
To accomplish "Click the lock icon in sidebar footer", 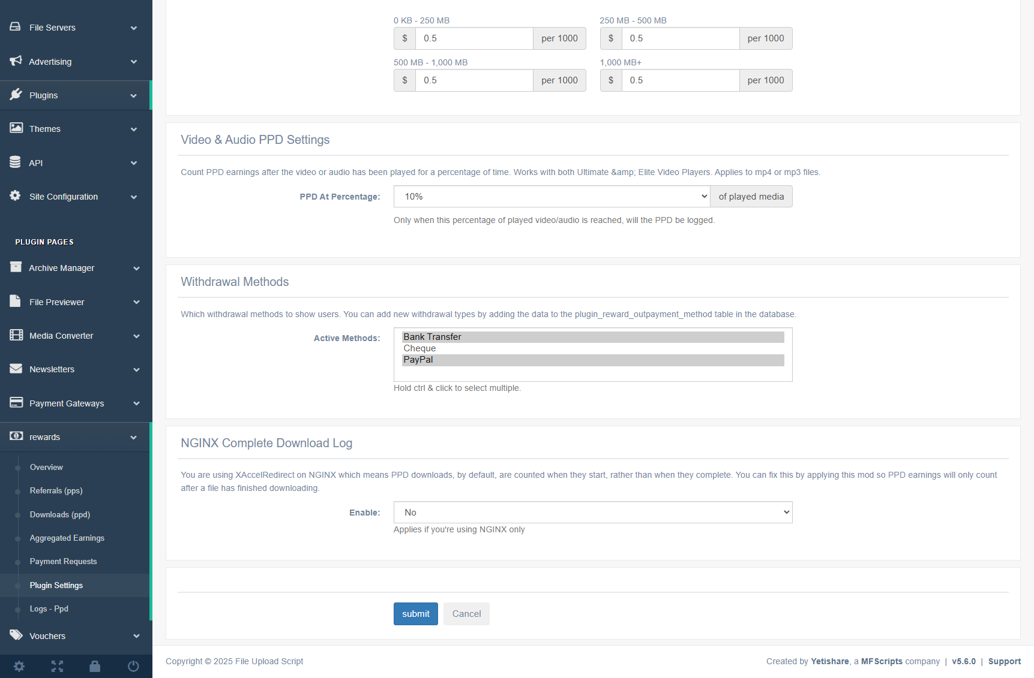I will pos(95,666).
